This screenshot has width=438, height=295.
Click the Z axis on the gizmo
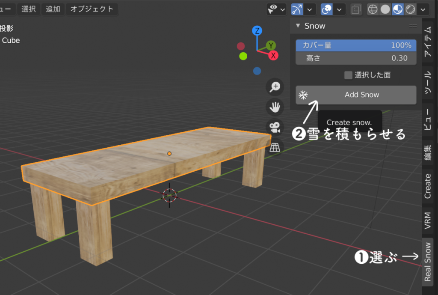click(257, 30)
